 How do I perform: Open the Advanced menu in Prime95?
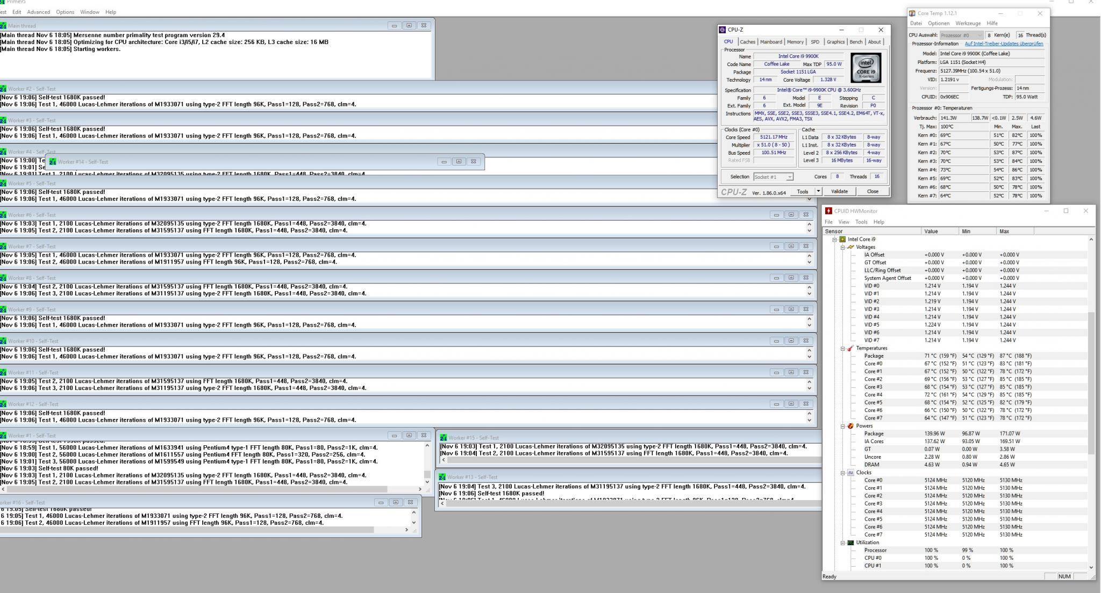tap(38, 12)
